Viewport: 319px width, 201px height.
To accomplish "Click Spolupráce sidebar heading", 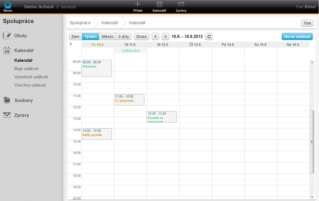I will click(x=18, y=21).
